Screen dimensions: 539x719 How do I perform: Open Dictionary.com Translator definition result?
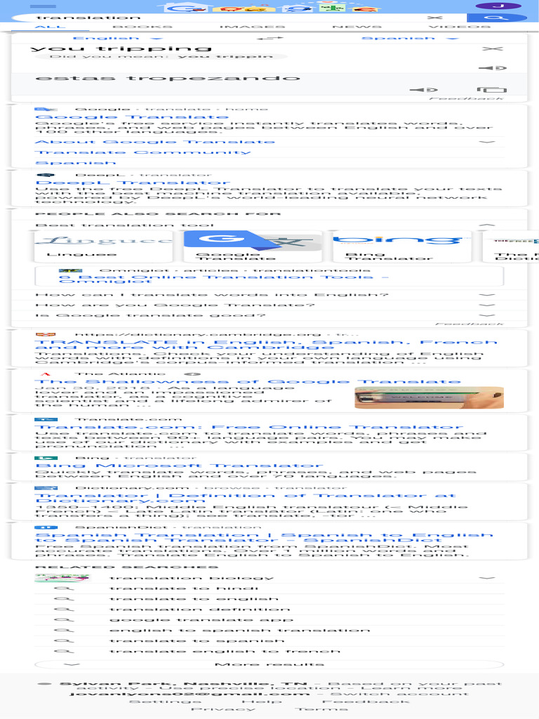(246, 498)
